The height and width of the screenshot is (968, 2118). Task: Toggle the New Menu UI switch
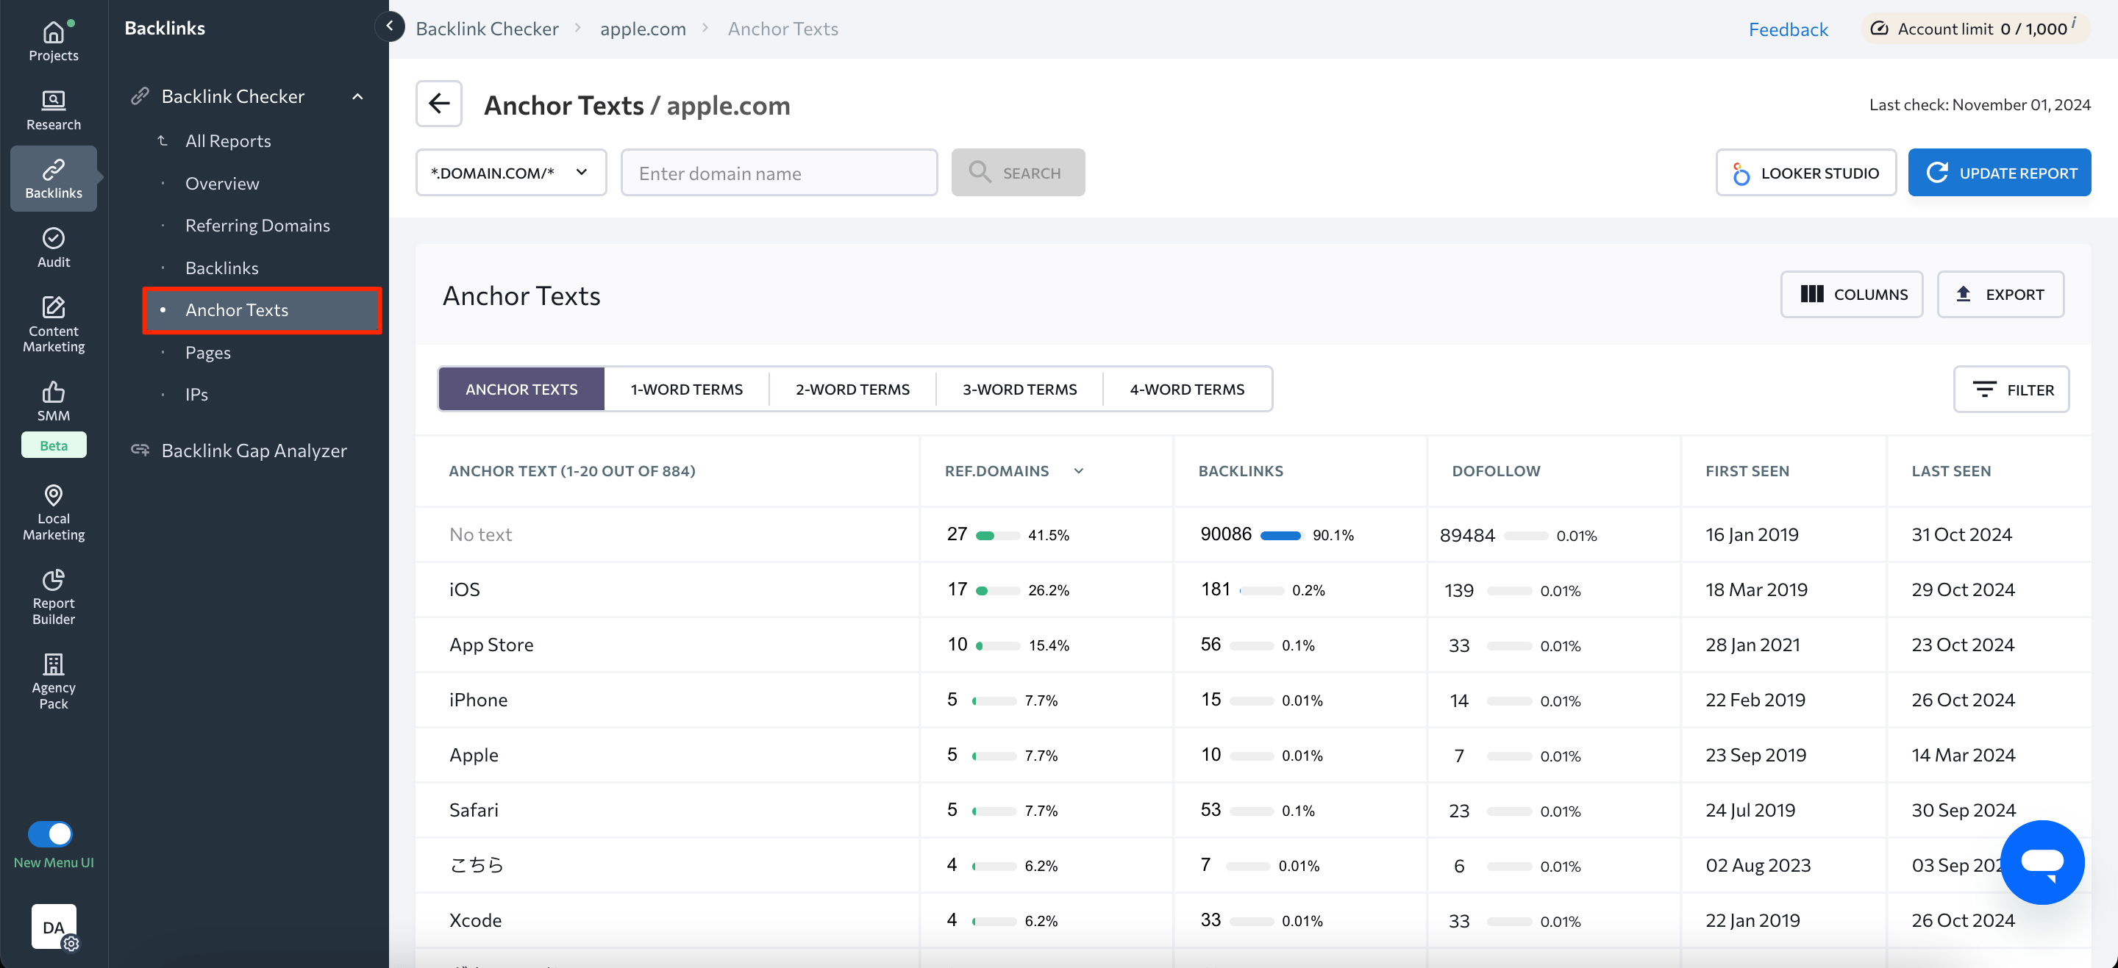(51, 833)
